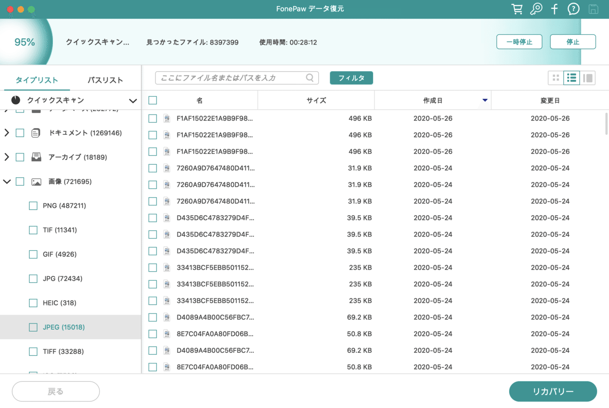Click the リカバリー button

pos(553,391)
